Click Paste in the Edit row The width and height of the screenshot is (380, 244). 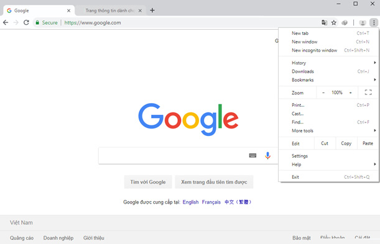368,143
